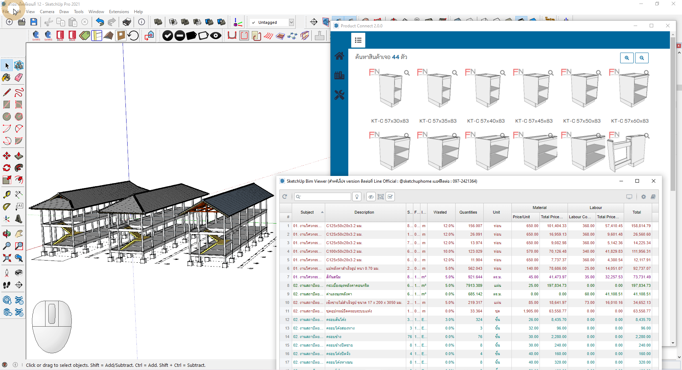Click the green tag icon in toolbar
This screenshot has height=370, width=682.
(x=85, y=36)
